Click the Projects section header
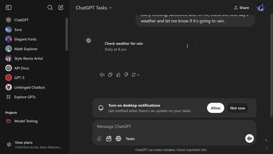273x154 pixels. (11, 113)
